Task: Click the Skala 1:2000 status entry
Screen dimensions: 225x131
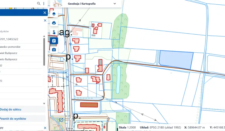Action: (127, 128)
